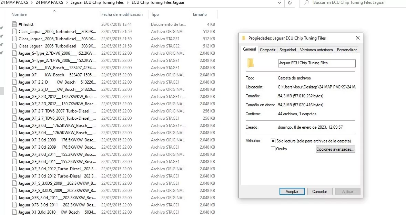Toggle the 'Solo lectura' checkbox
This screenshot has height=215, width=406.
coord(273,141)
